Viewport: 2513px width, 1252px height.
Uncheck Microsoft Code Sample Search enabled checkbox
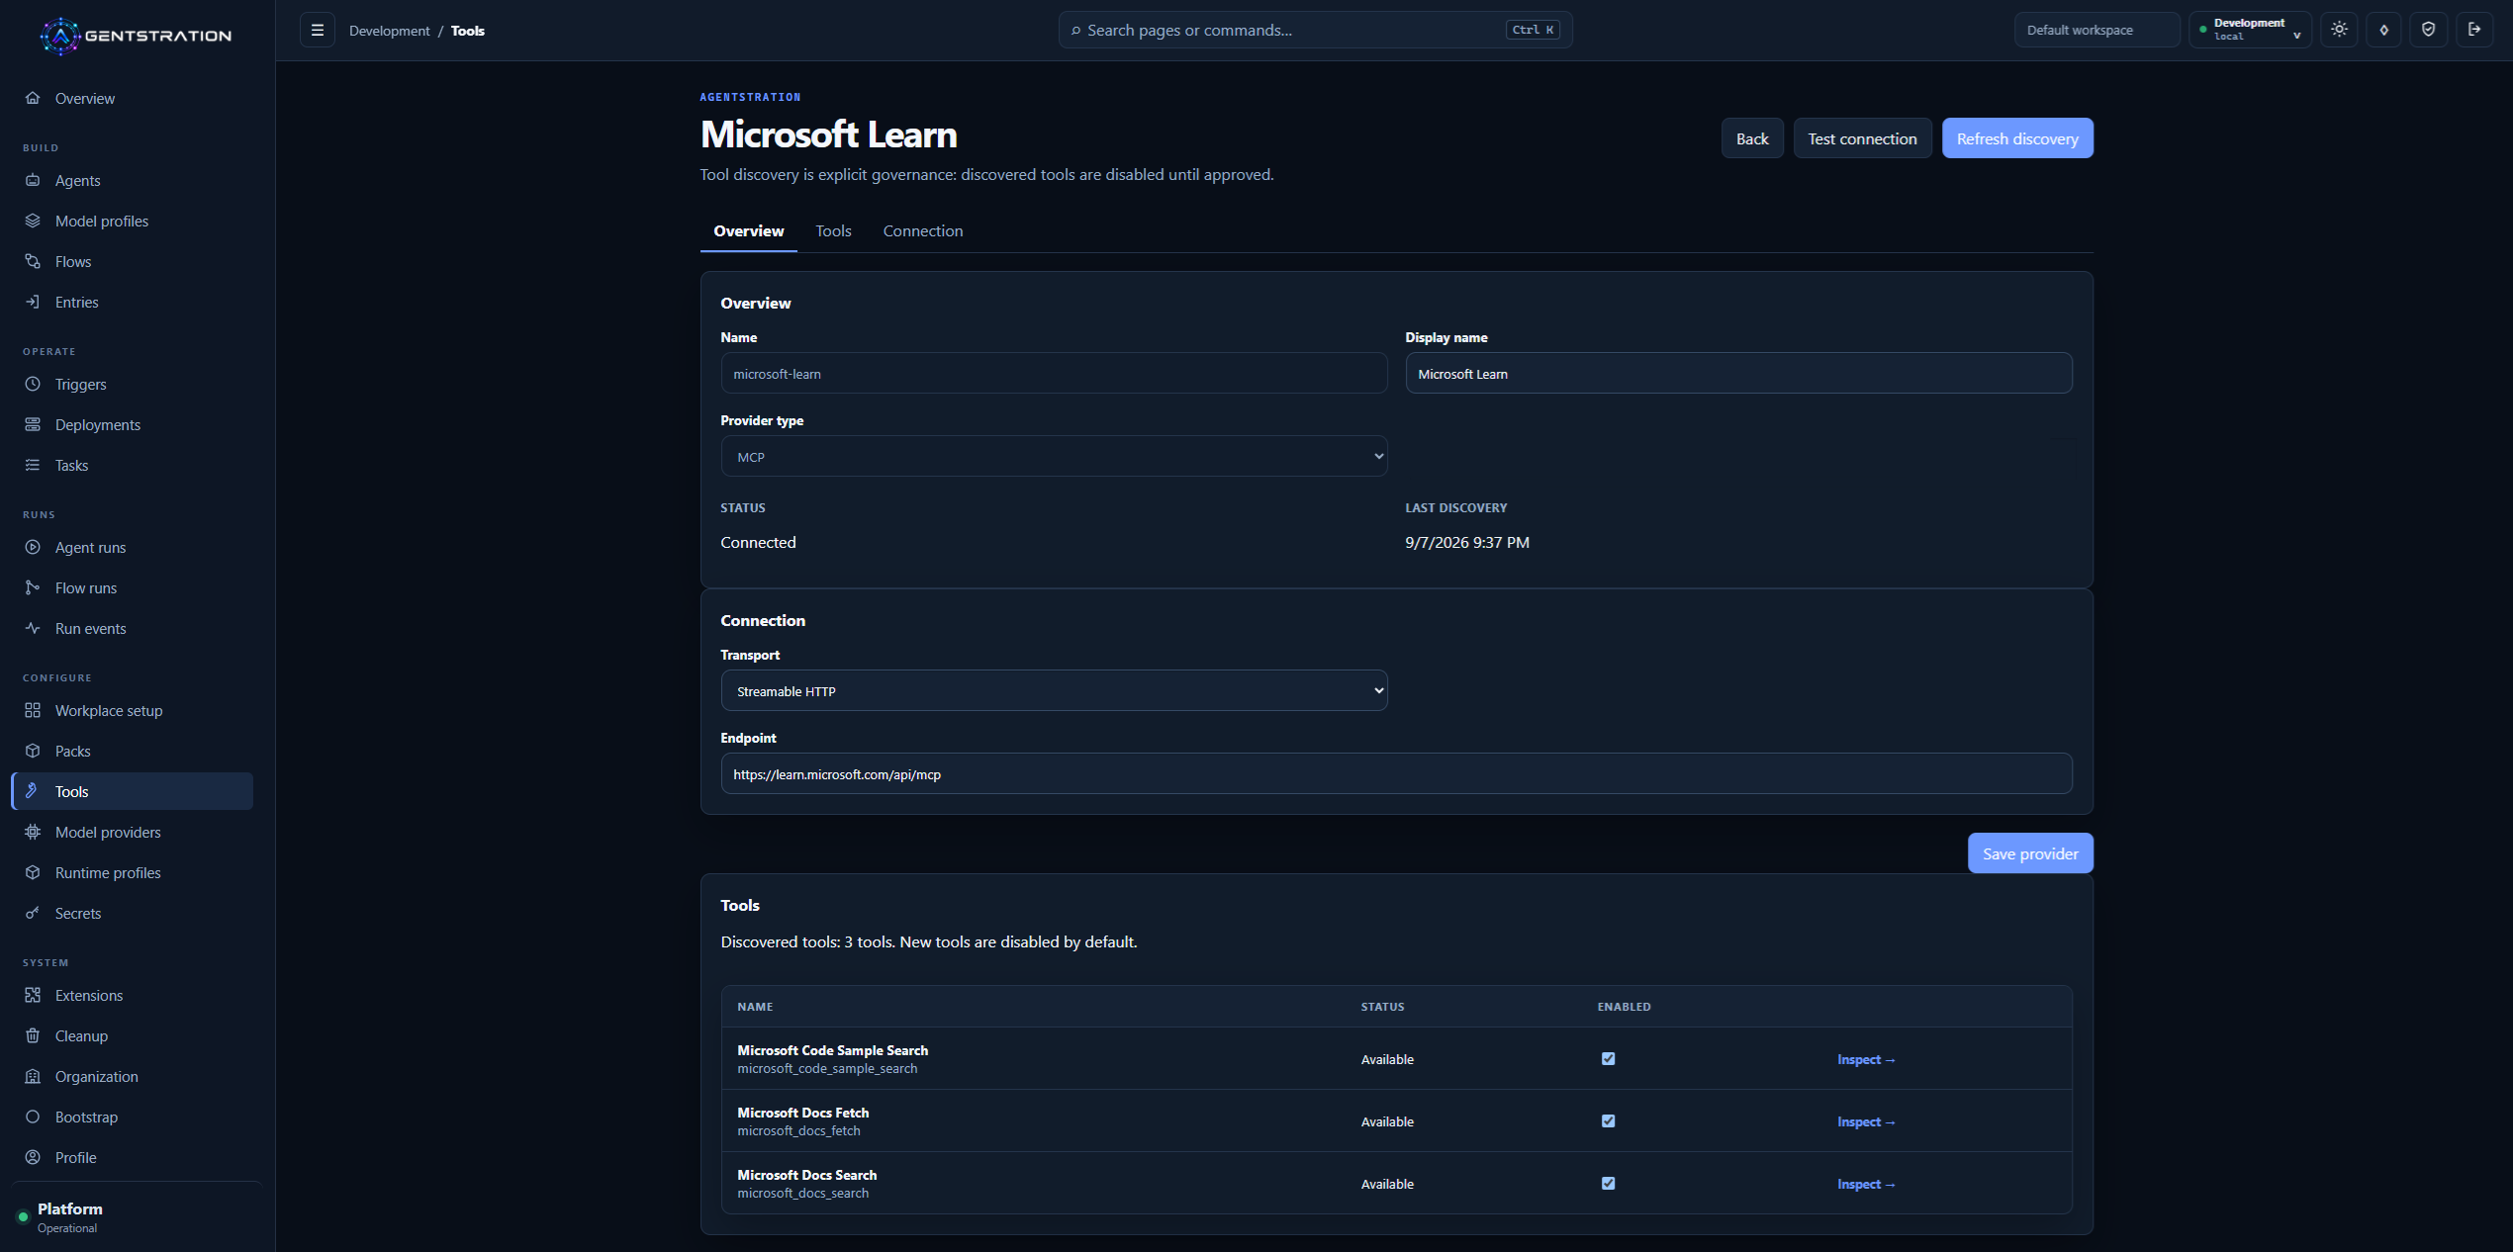[1608, 1058]
